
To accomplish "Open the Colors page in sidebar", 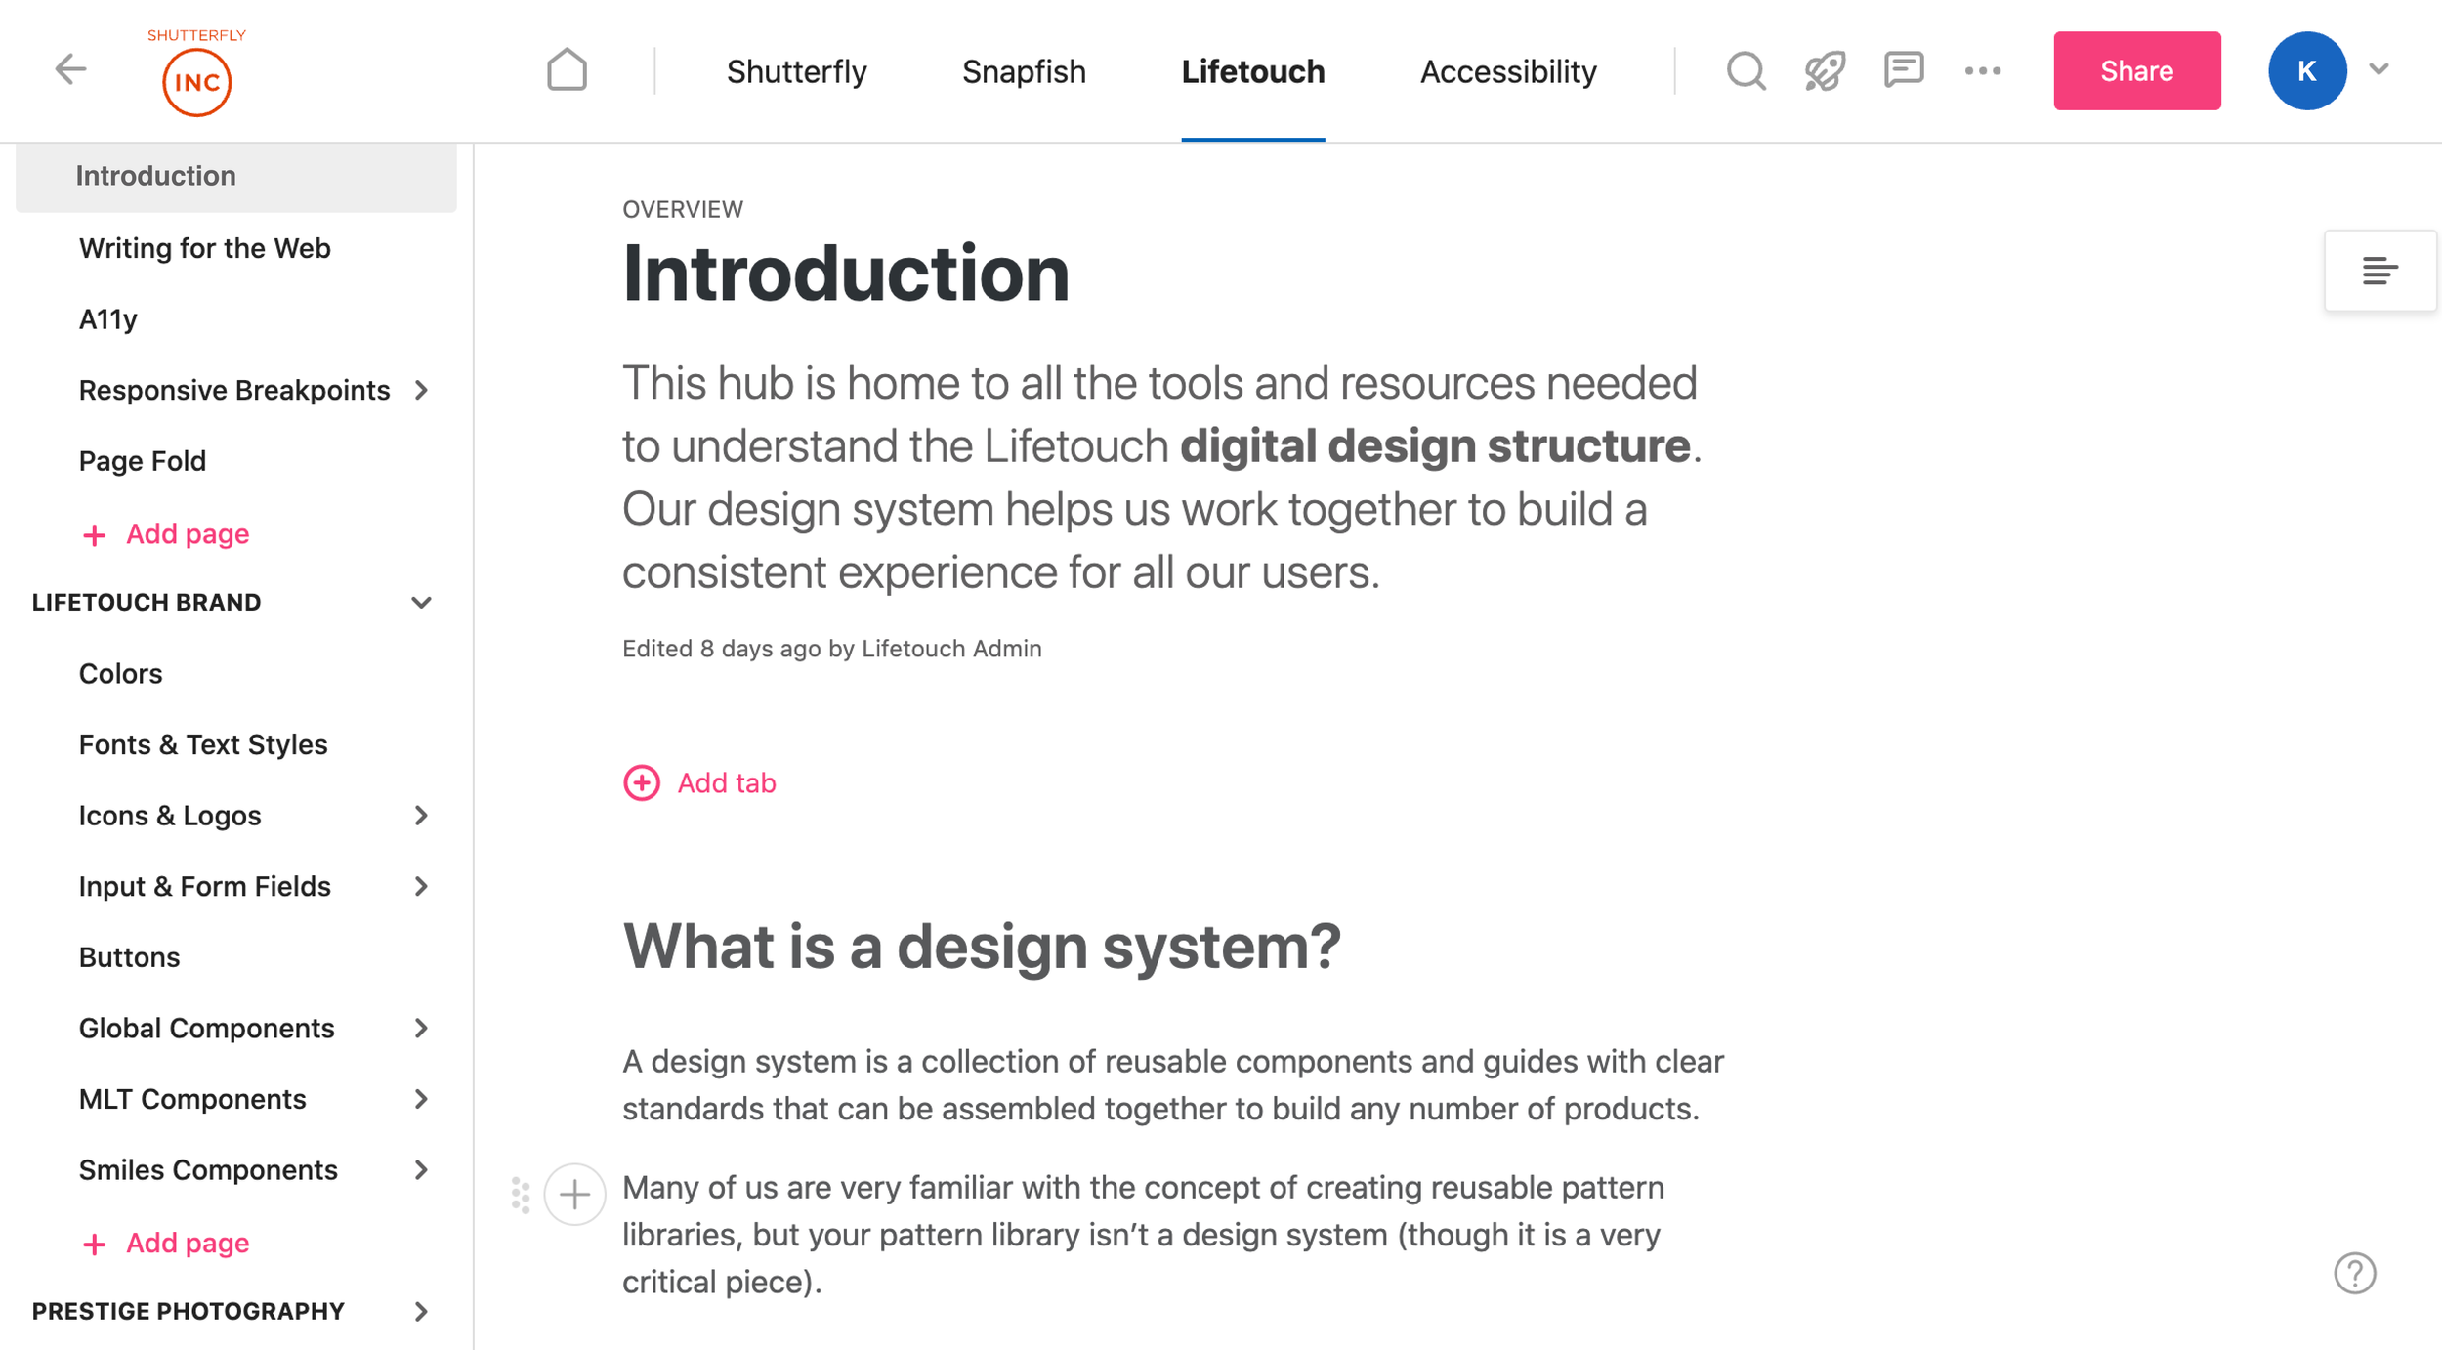I will [x=120, y=673].
